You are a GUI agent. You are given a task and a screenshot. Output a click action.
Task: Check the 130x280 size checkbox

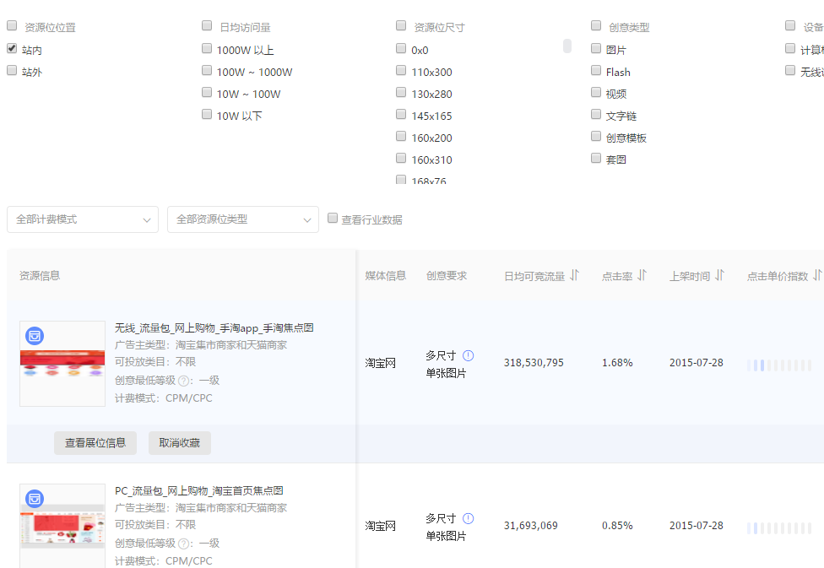[x=401, y=93]
